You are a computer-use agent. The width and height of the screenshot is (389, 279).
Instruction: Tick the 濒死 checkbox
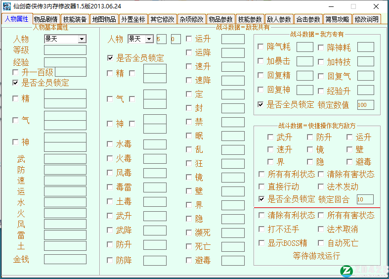point(189,232)
